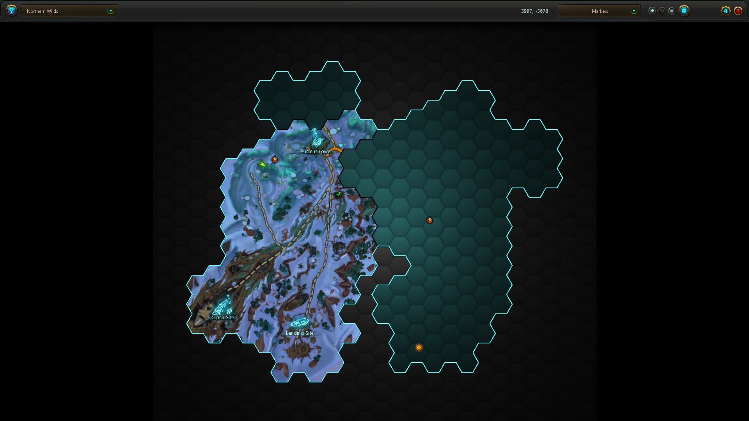Open the Northern Wilds zone dropdown
Screen dimensions: 749x421
pyautogui.click(x=69, y=11)
